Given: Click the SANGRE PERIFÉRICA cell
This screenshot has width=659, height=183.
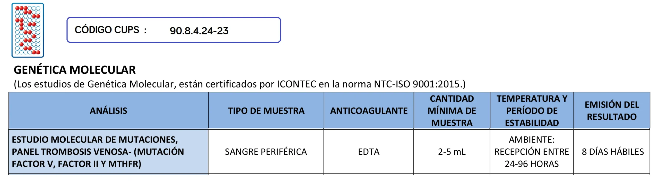Looking at the screenshot, I should (x=266, y=152).
